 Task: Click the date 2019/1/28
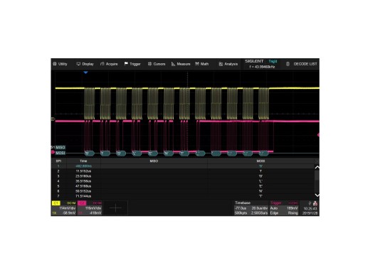coord(310,213)
